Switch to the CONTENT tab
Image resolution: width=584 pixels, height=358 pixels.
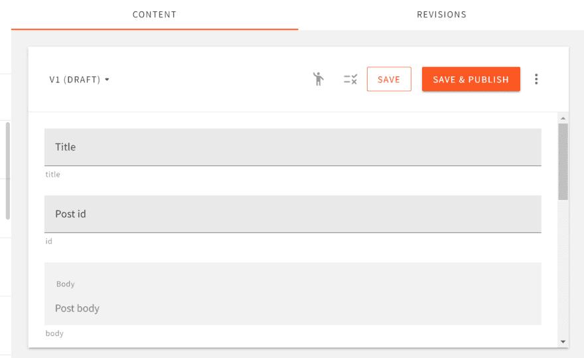pos(155,15)
